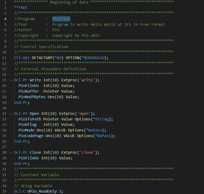204x194 pixels.
Task: Click the highlighted PIOIFSFR program name
Action: (x=61, y=19)
